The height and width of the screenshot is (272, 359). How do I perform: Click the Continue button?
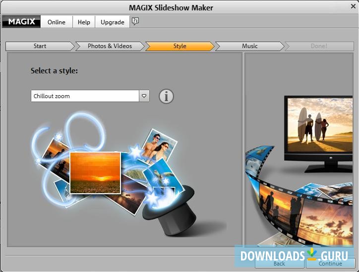point(330,263)
